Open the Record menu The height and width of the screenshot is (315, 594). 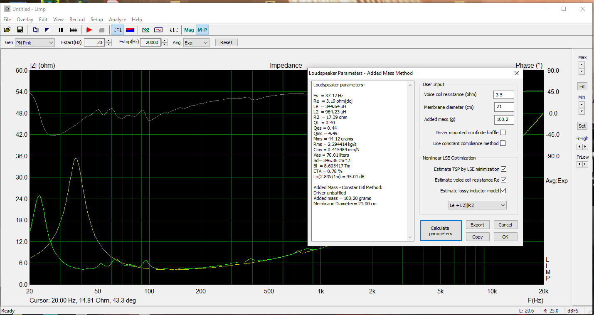coord(77,20)
